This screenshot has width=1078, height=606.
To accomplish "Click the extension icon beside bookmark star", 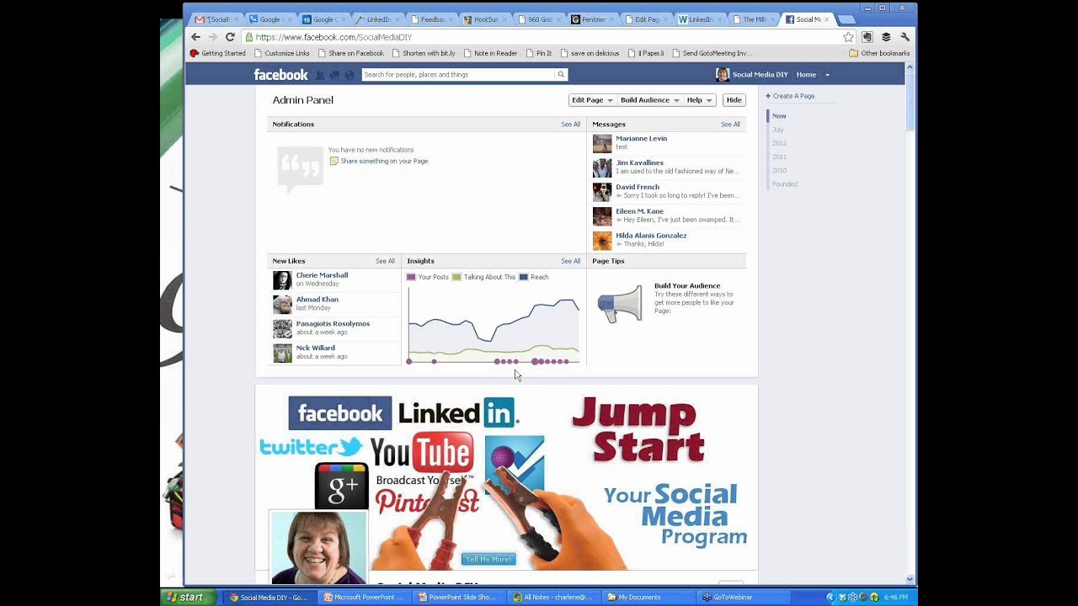I will click(867, 37).
